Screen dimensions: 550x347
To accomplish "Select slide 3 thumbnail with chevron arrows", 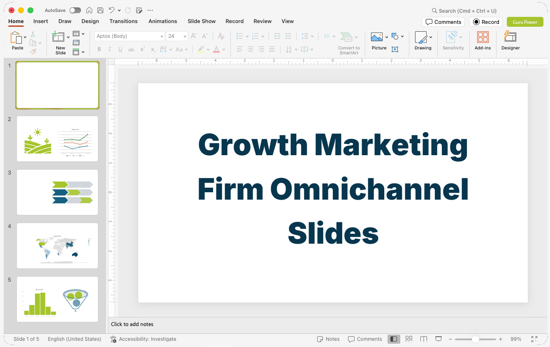I will pyautogui.click(x=57, y=192).
